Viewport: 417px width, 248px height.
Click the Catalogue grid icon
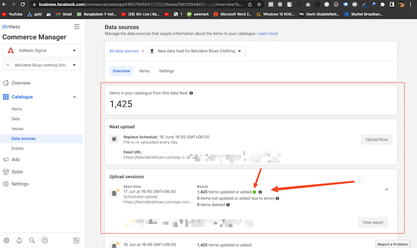coord(6,97)
